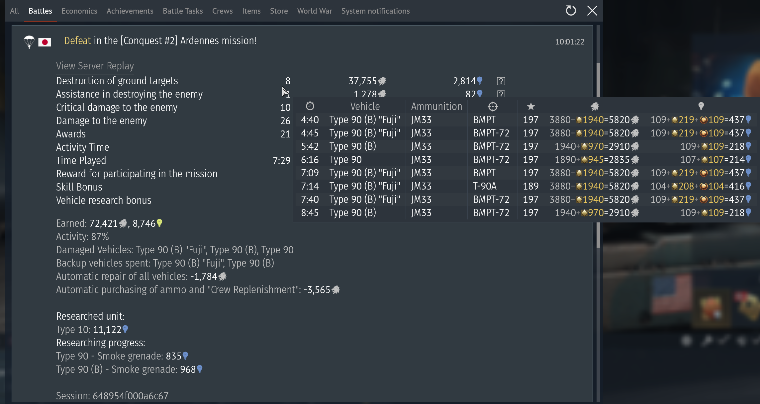Open the World War tab
The width and height of the screenshot is (760, 404).
[x=314, y=11]
